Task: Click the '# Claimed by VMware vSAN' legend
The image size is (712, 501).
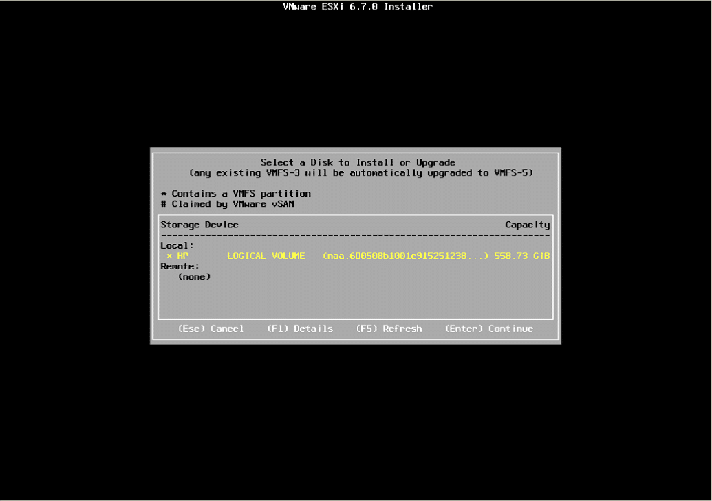Action: tap(228, 204)
